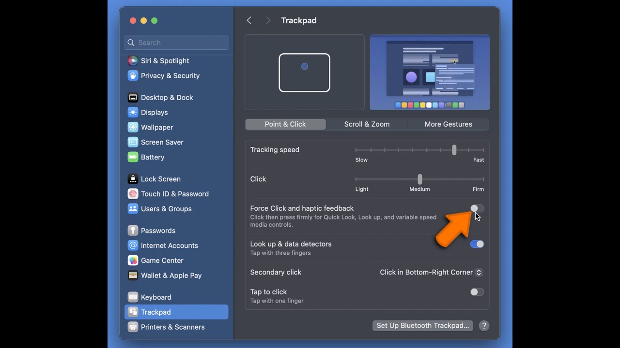Image resolution: width=620 pixels, height=348 pixels.
Task: Select Touch ID & Password label
Action: pos(175,194)
